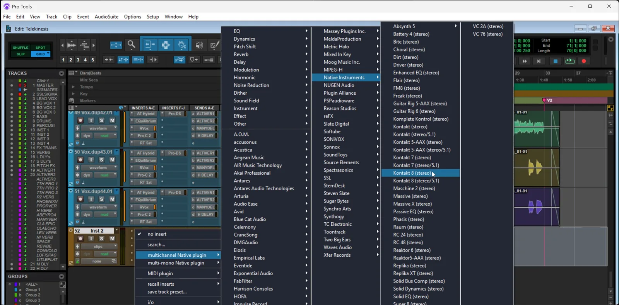Solo track 50 Vox.dup43.01

tap(101, 160)
